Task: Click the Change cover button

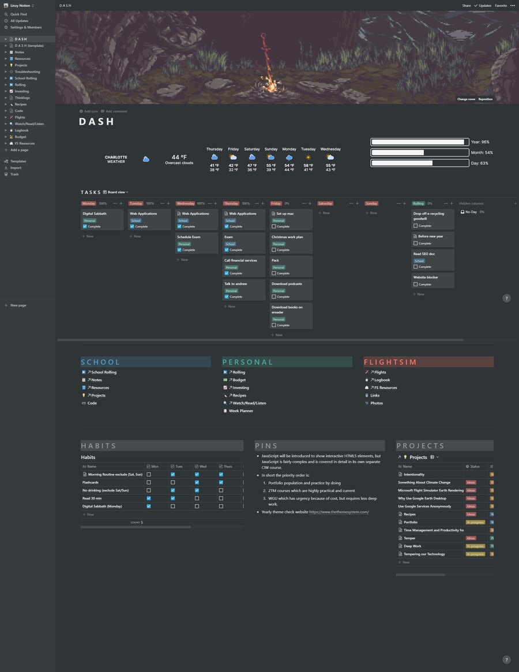Action: 466,99
